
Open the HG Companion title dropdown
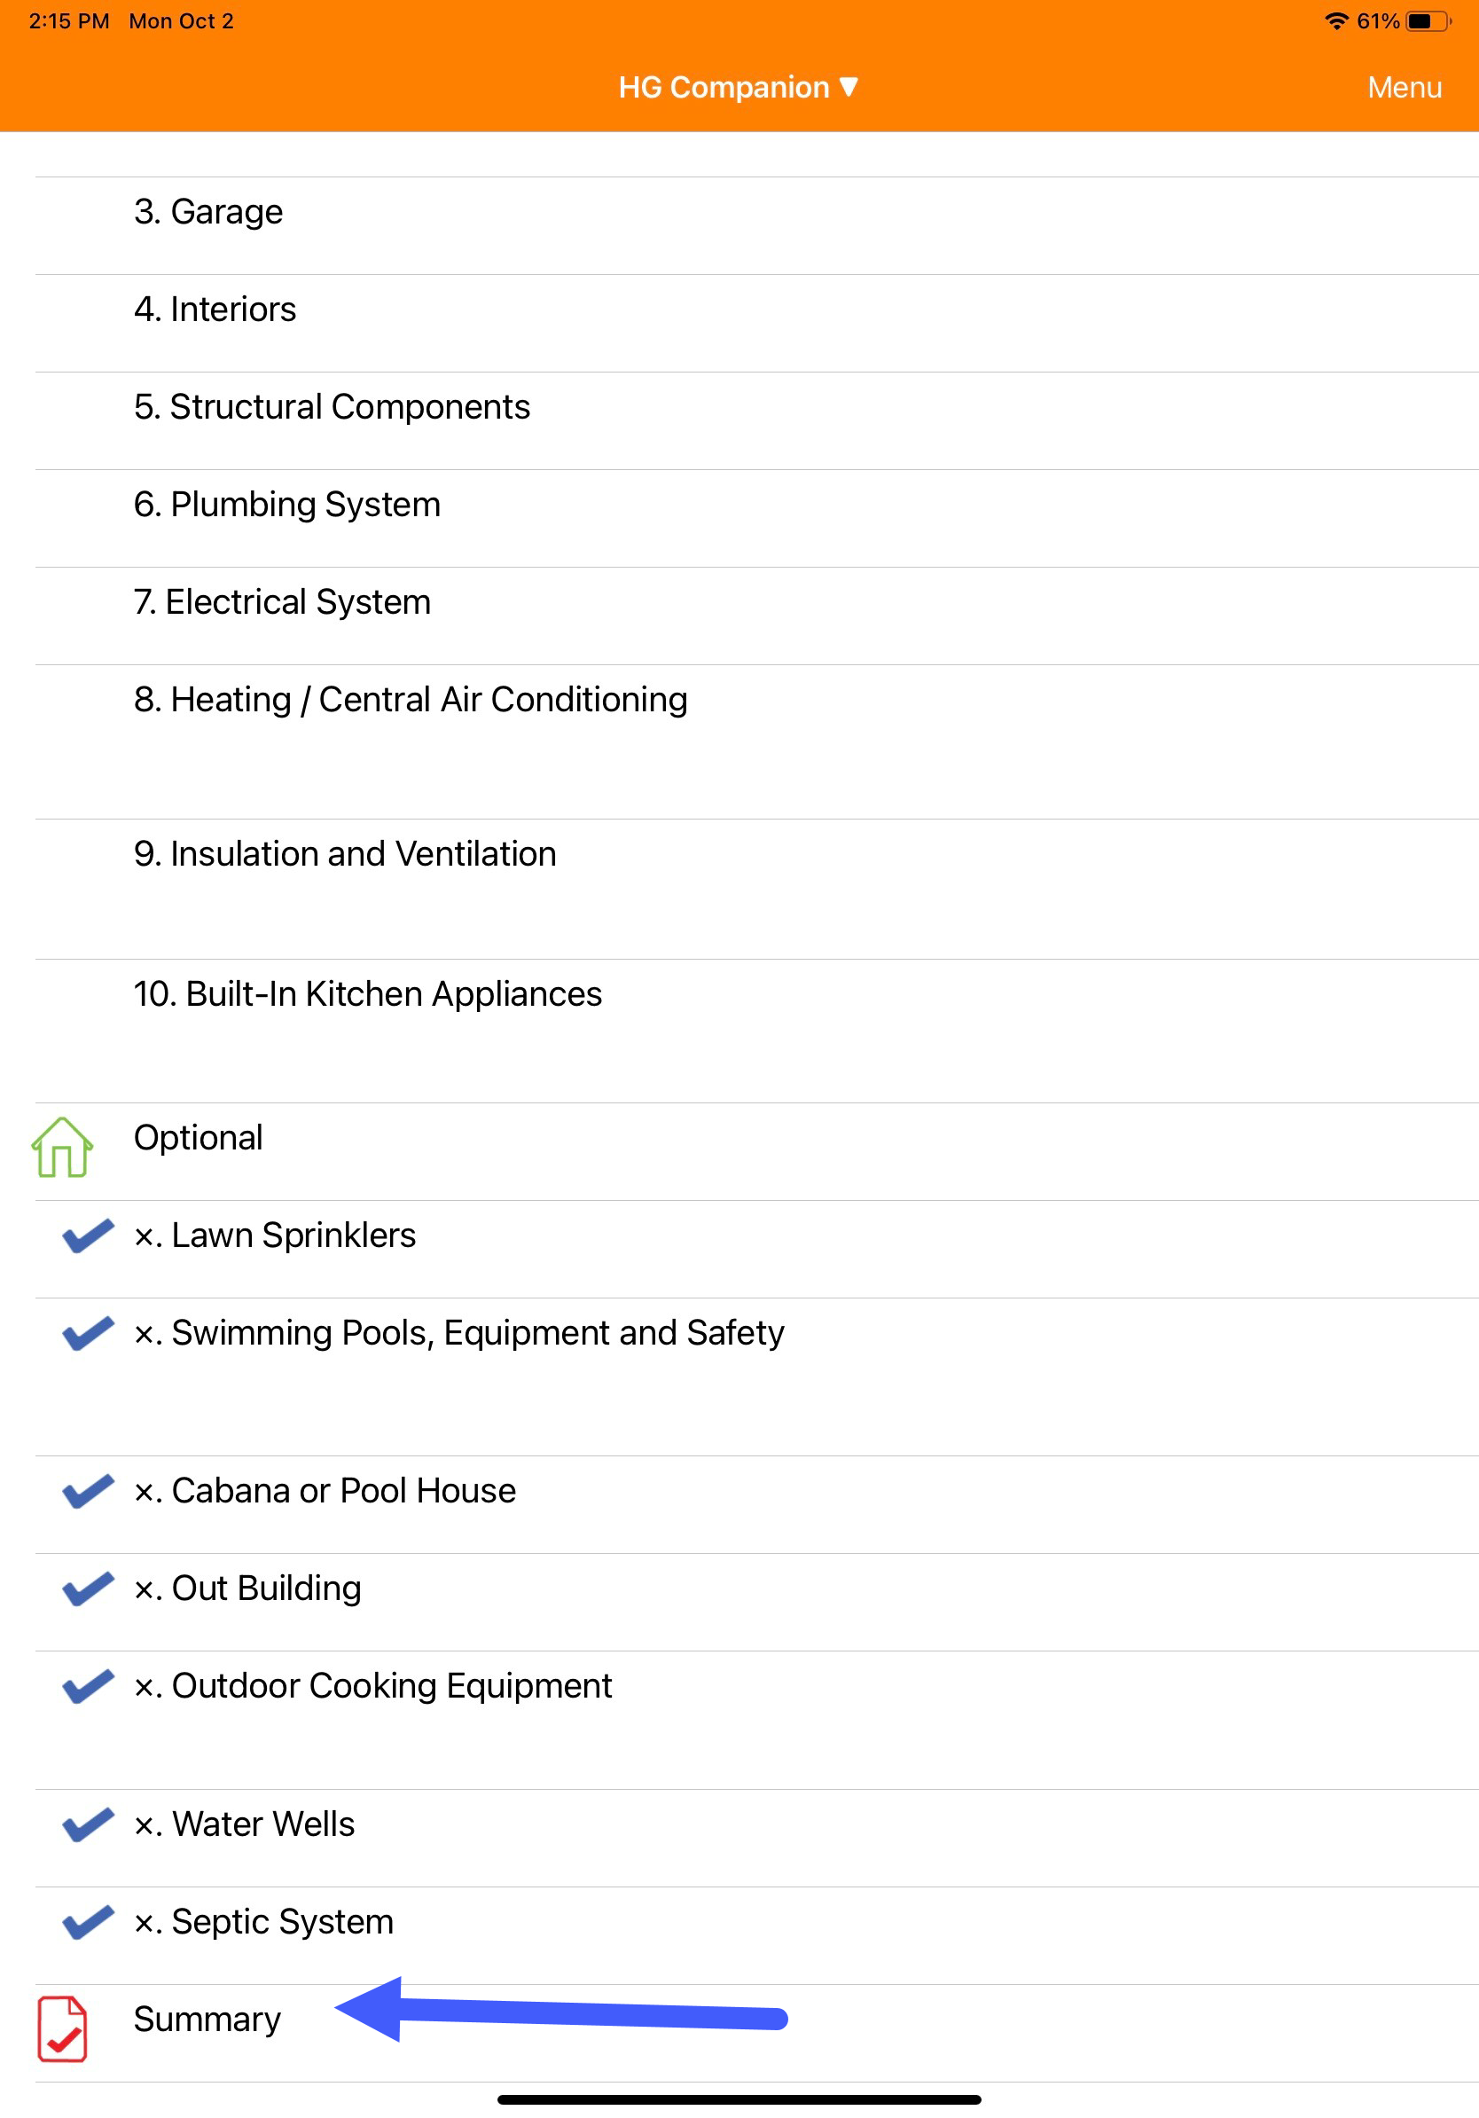(x=738, y=87)
